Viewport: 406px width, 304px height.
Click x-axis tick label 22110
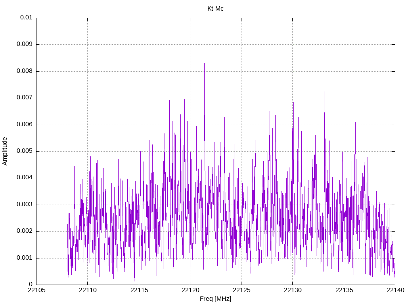click(x=88, y=290)
